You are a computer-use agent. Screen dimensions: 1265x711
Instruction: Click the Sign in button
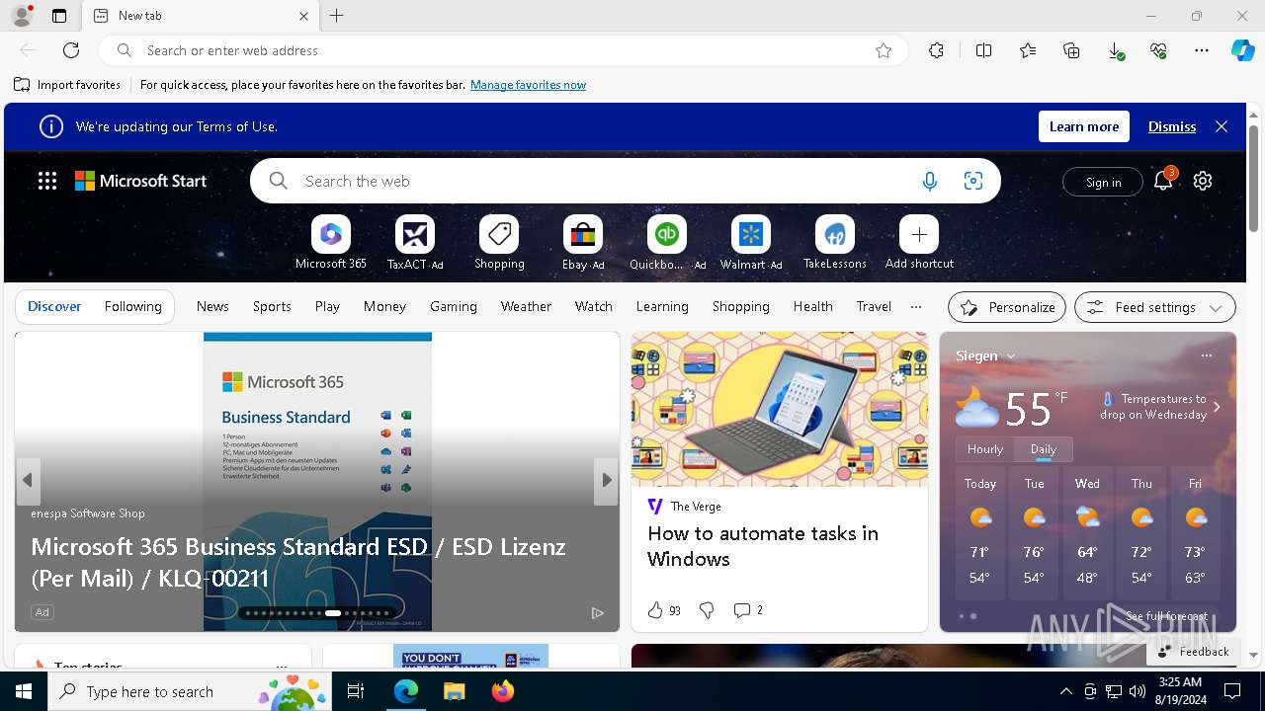coord(1103,182)
